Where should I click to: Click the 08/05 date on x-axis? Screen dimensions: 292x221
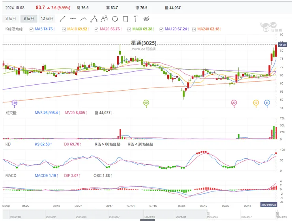coord(182,206)
